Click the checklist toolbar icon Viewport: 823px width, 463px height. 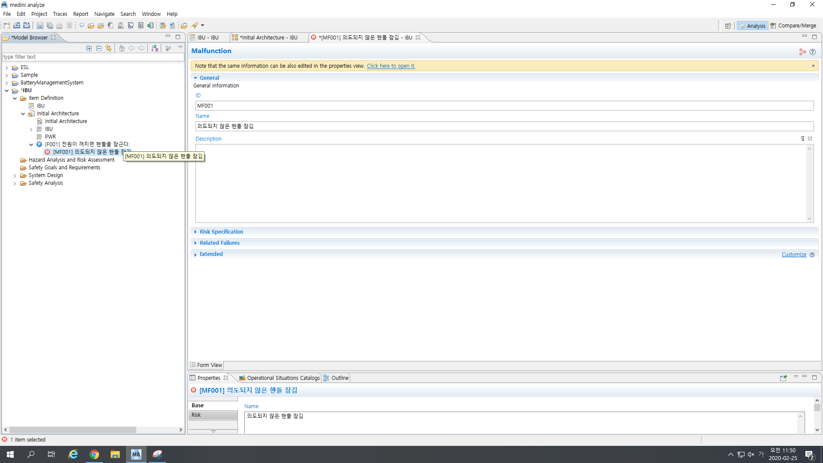[x=172, y=26]
